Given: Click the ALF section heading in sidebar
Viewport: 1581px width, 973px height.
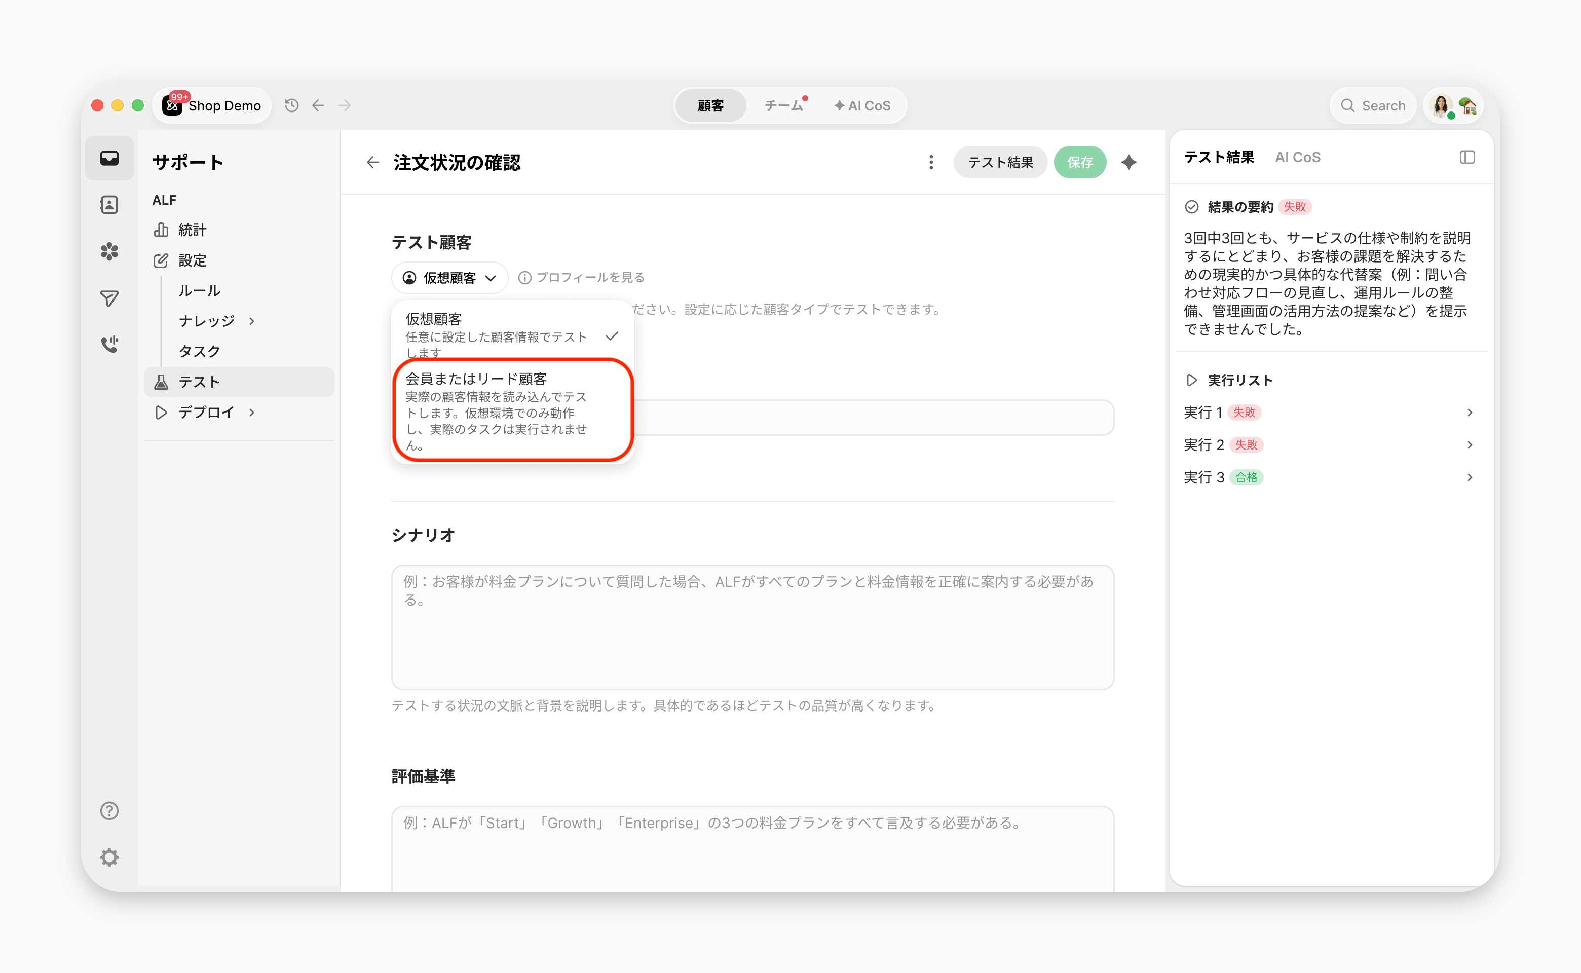Looking at the screenshot, I should click(164, 200).
